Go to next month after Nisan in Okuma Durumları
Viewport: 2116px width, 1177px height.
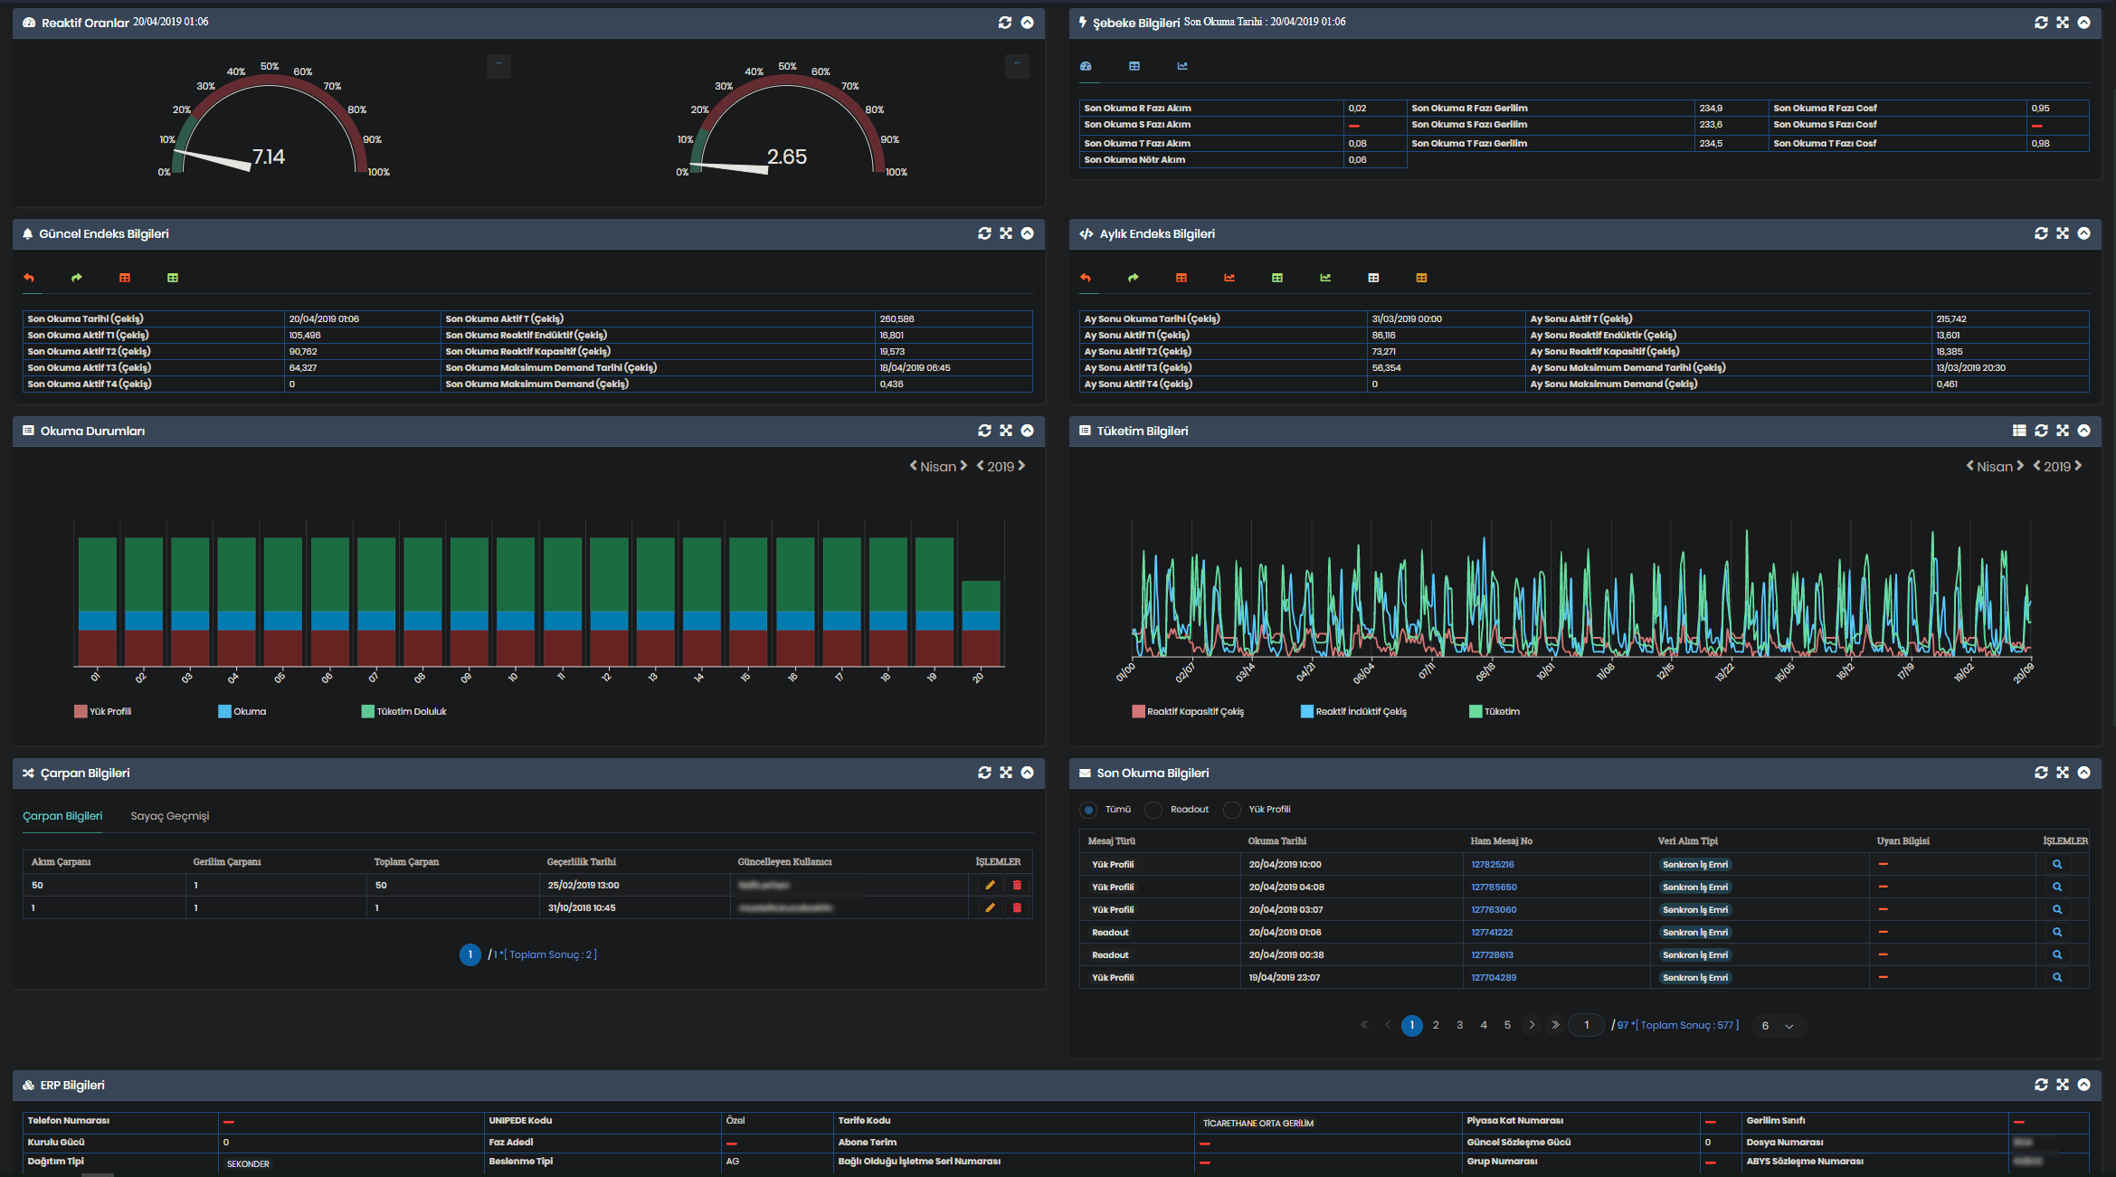[963, 466]
